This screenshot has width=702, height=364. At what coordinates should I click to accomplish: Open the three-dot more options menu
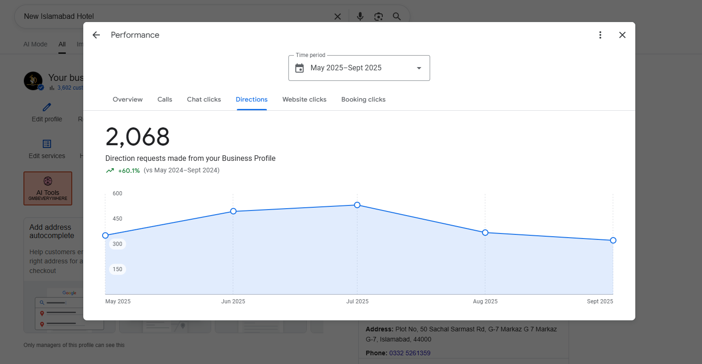tap(600, 35)
